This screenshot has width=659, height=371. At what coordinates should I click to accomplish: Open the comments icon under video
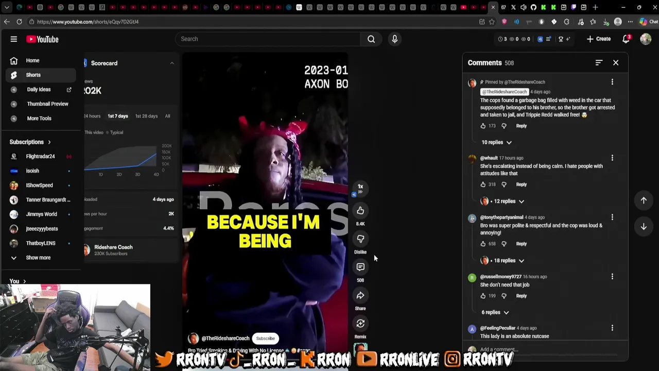point(360,267)
